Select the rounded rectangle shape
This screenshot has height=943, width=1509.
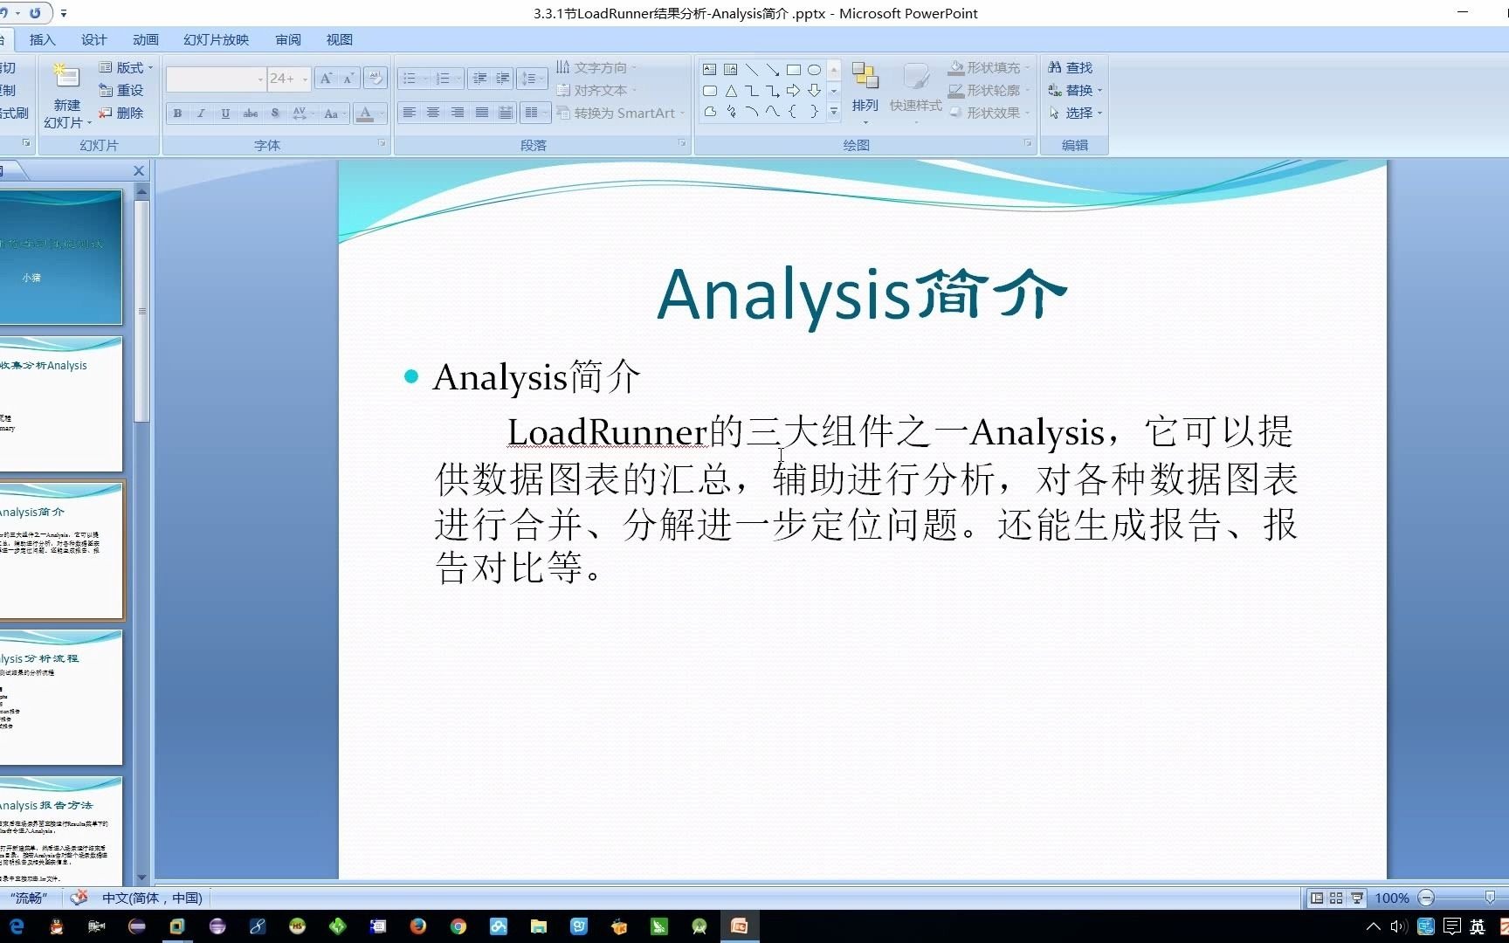pos(709,91)
